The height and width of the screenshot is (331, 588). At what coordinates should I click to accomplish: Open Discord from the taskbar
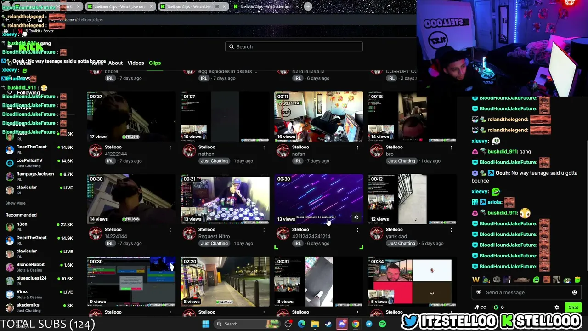click(x=342, y=324)
